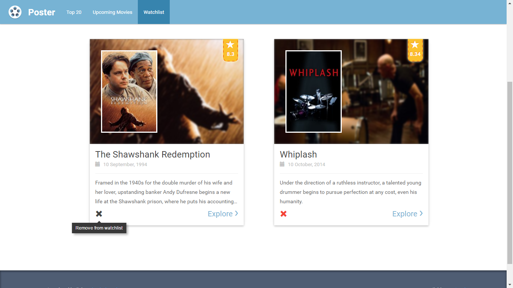Click the Whiplash description starting 'Under the direction'
Viewport: 513px width, 288px height.
(x=351, y=192)
